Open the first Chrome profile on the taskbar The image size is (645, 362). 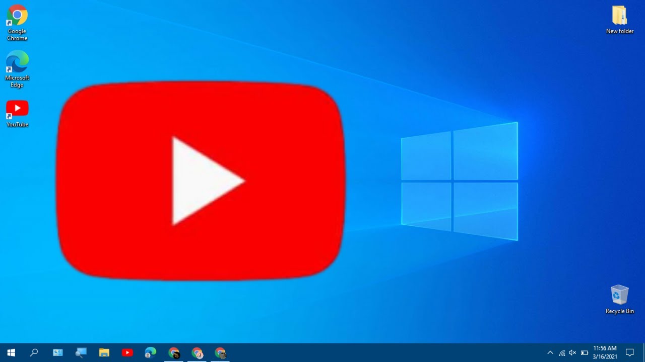(174, 352)
